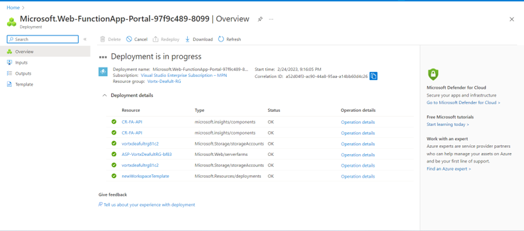Viewport: 524px width, 231px height.
Task: Click the deployment cubes icon in header
Action: click(12, 22)
